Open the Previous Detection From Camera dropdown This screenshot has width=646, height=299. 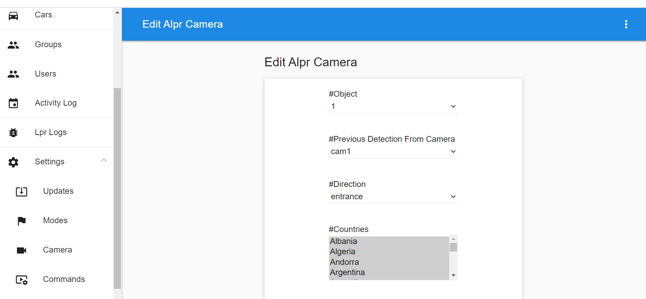coord(393,151)
